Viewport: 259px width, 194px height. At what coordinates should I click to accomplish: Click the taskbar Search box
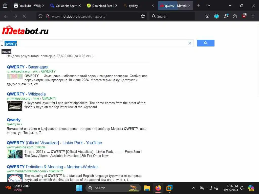coord(113,188)
